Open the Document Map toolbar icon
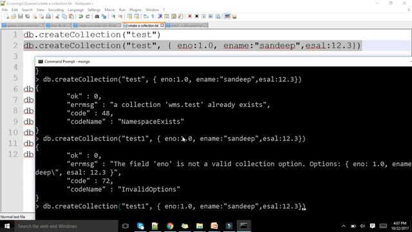This screenshot has height=232, width=412. 174,16
